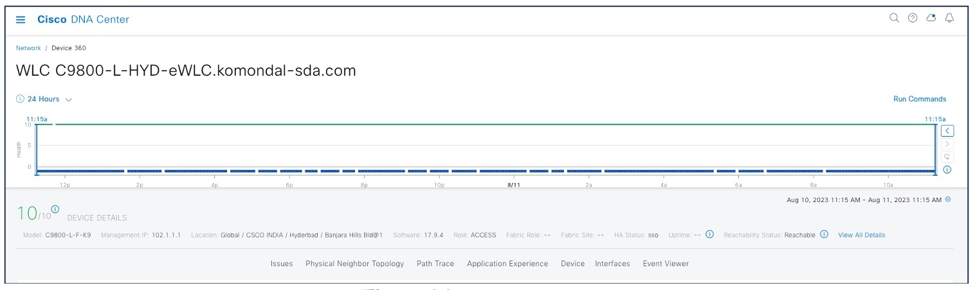The height and width of the screenshot is (290, 975).
Task: Open the hamburger navigation menu
Action: click(x=21, y=20)
